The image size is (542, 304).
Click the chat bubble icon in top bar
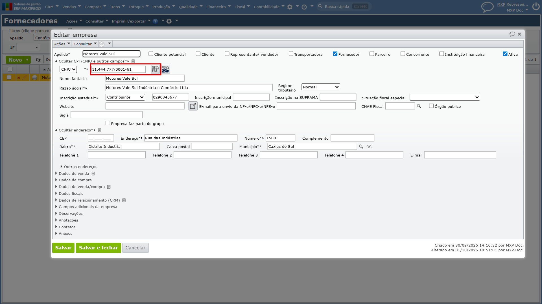click(487, 7)
